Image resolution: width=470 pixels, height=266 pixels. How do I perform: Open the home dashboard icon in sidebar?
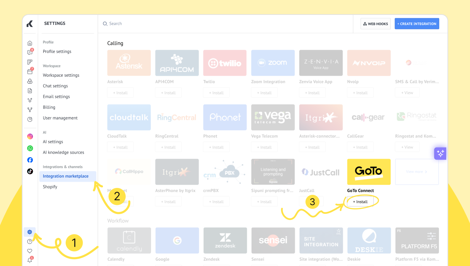[x=30, y=43]
